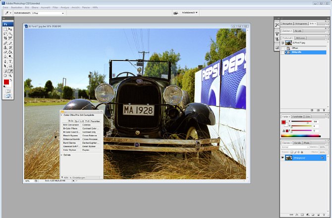
Task: Switch to the Aktionen tab
Action: (300, 38)
